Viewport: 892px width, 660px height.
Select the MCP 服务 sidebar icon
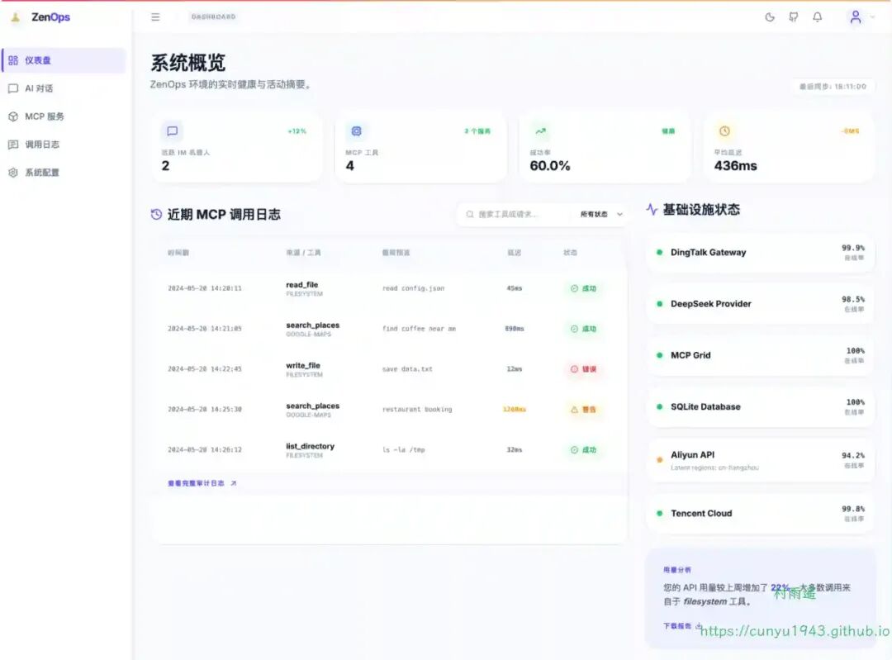[x=14, y=116]
